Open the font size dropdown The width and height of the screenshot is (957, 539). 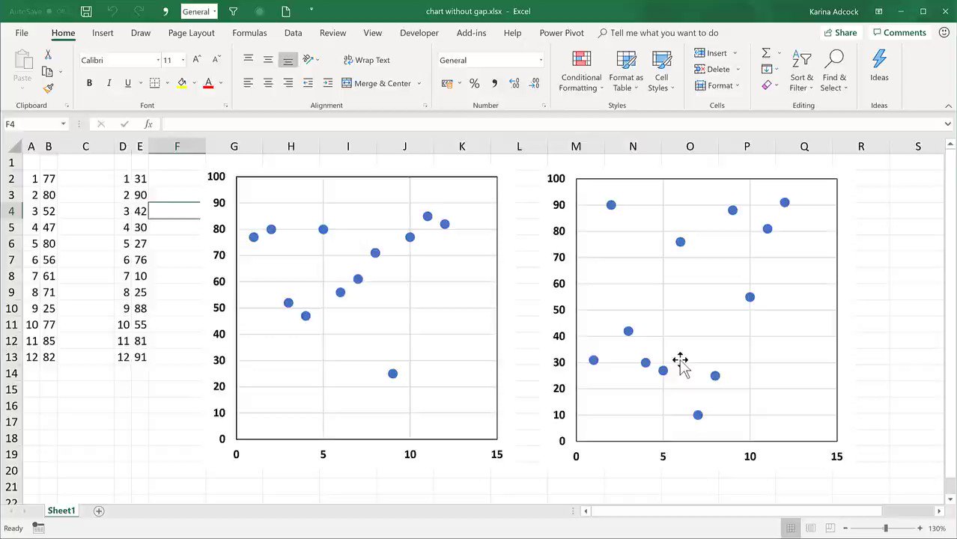click(174, 60)
